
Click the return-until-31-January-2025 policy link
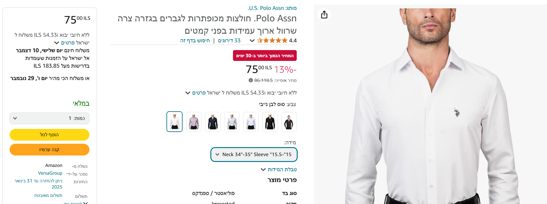click(38, 184)
